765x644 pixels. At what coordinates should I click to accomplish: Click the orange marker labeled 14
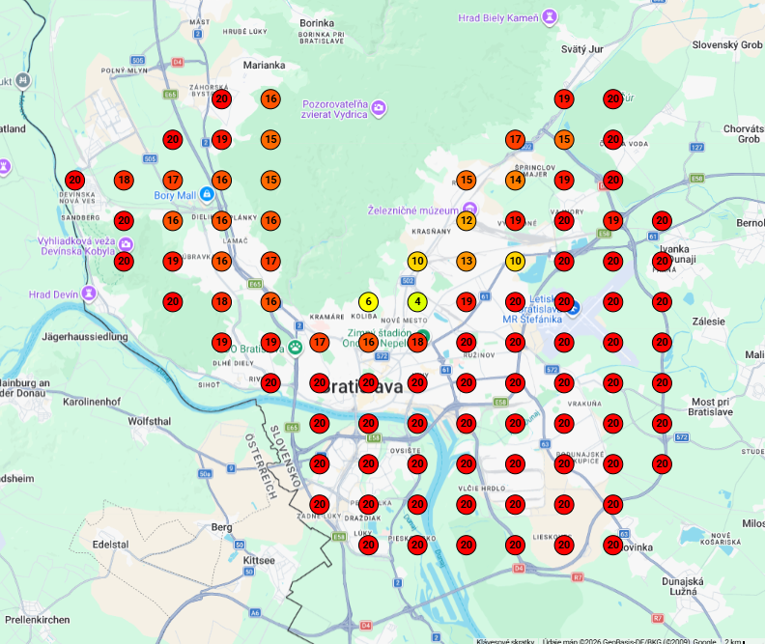point(516,180)
